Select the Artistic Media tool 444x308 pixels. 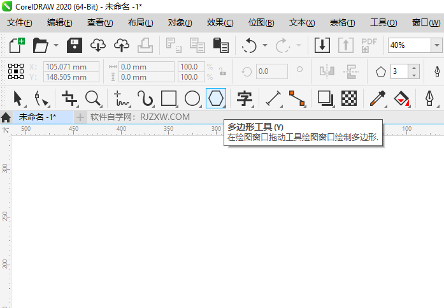pos(145,98)
